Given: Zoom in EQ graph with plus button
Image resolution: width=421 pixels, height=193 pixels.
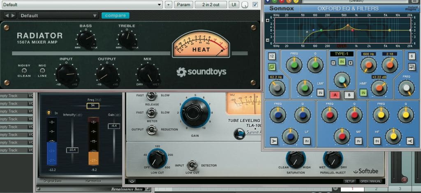Looking at the screenshot, I should click(x=267, y=20).
